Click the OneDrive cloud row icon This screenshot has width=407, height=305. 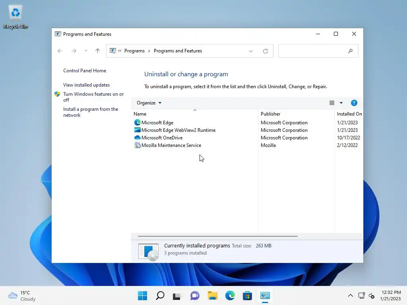[x=137, y=137]
